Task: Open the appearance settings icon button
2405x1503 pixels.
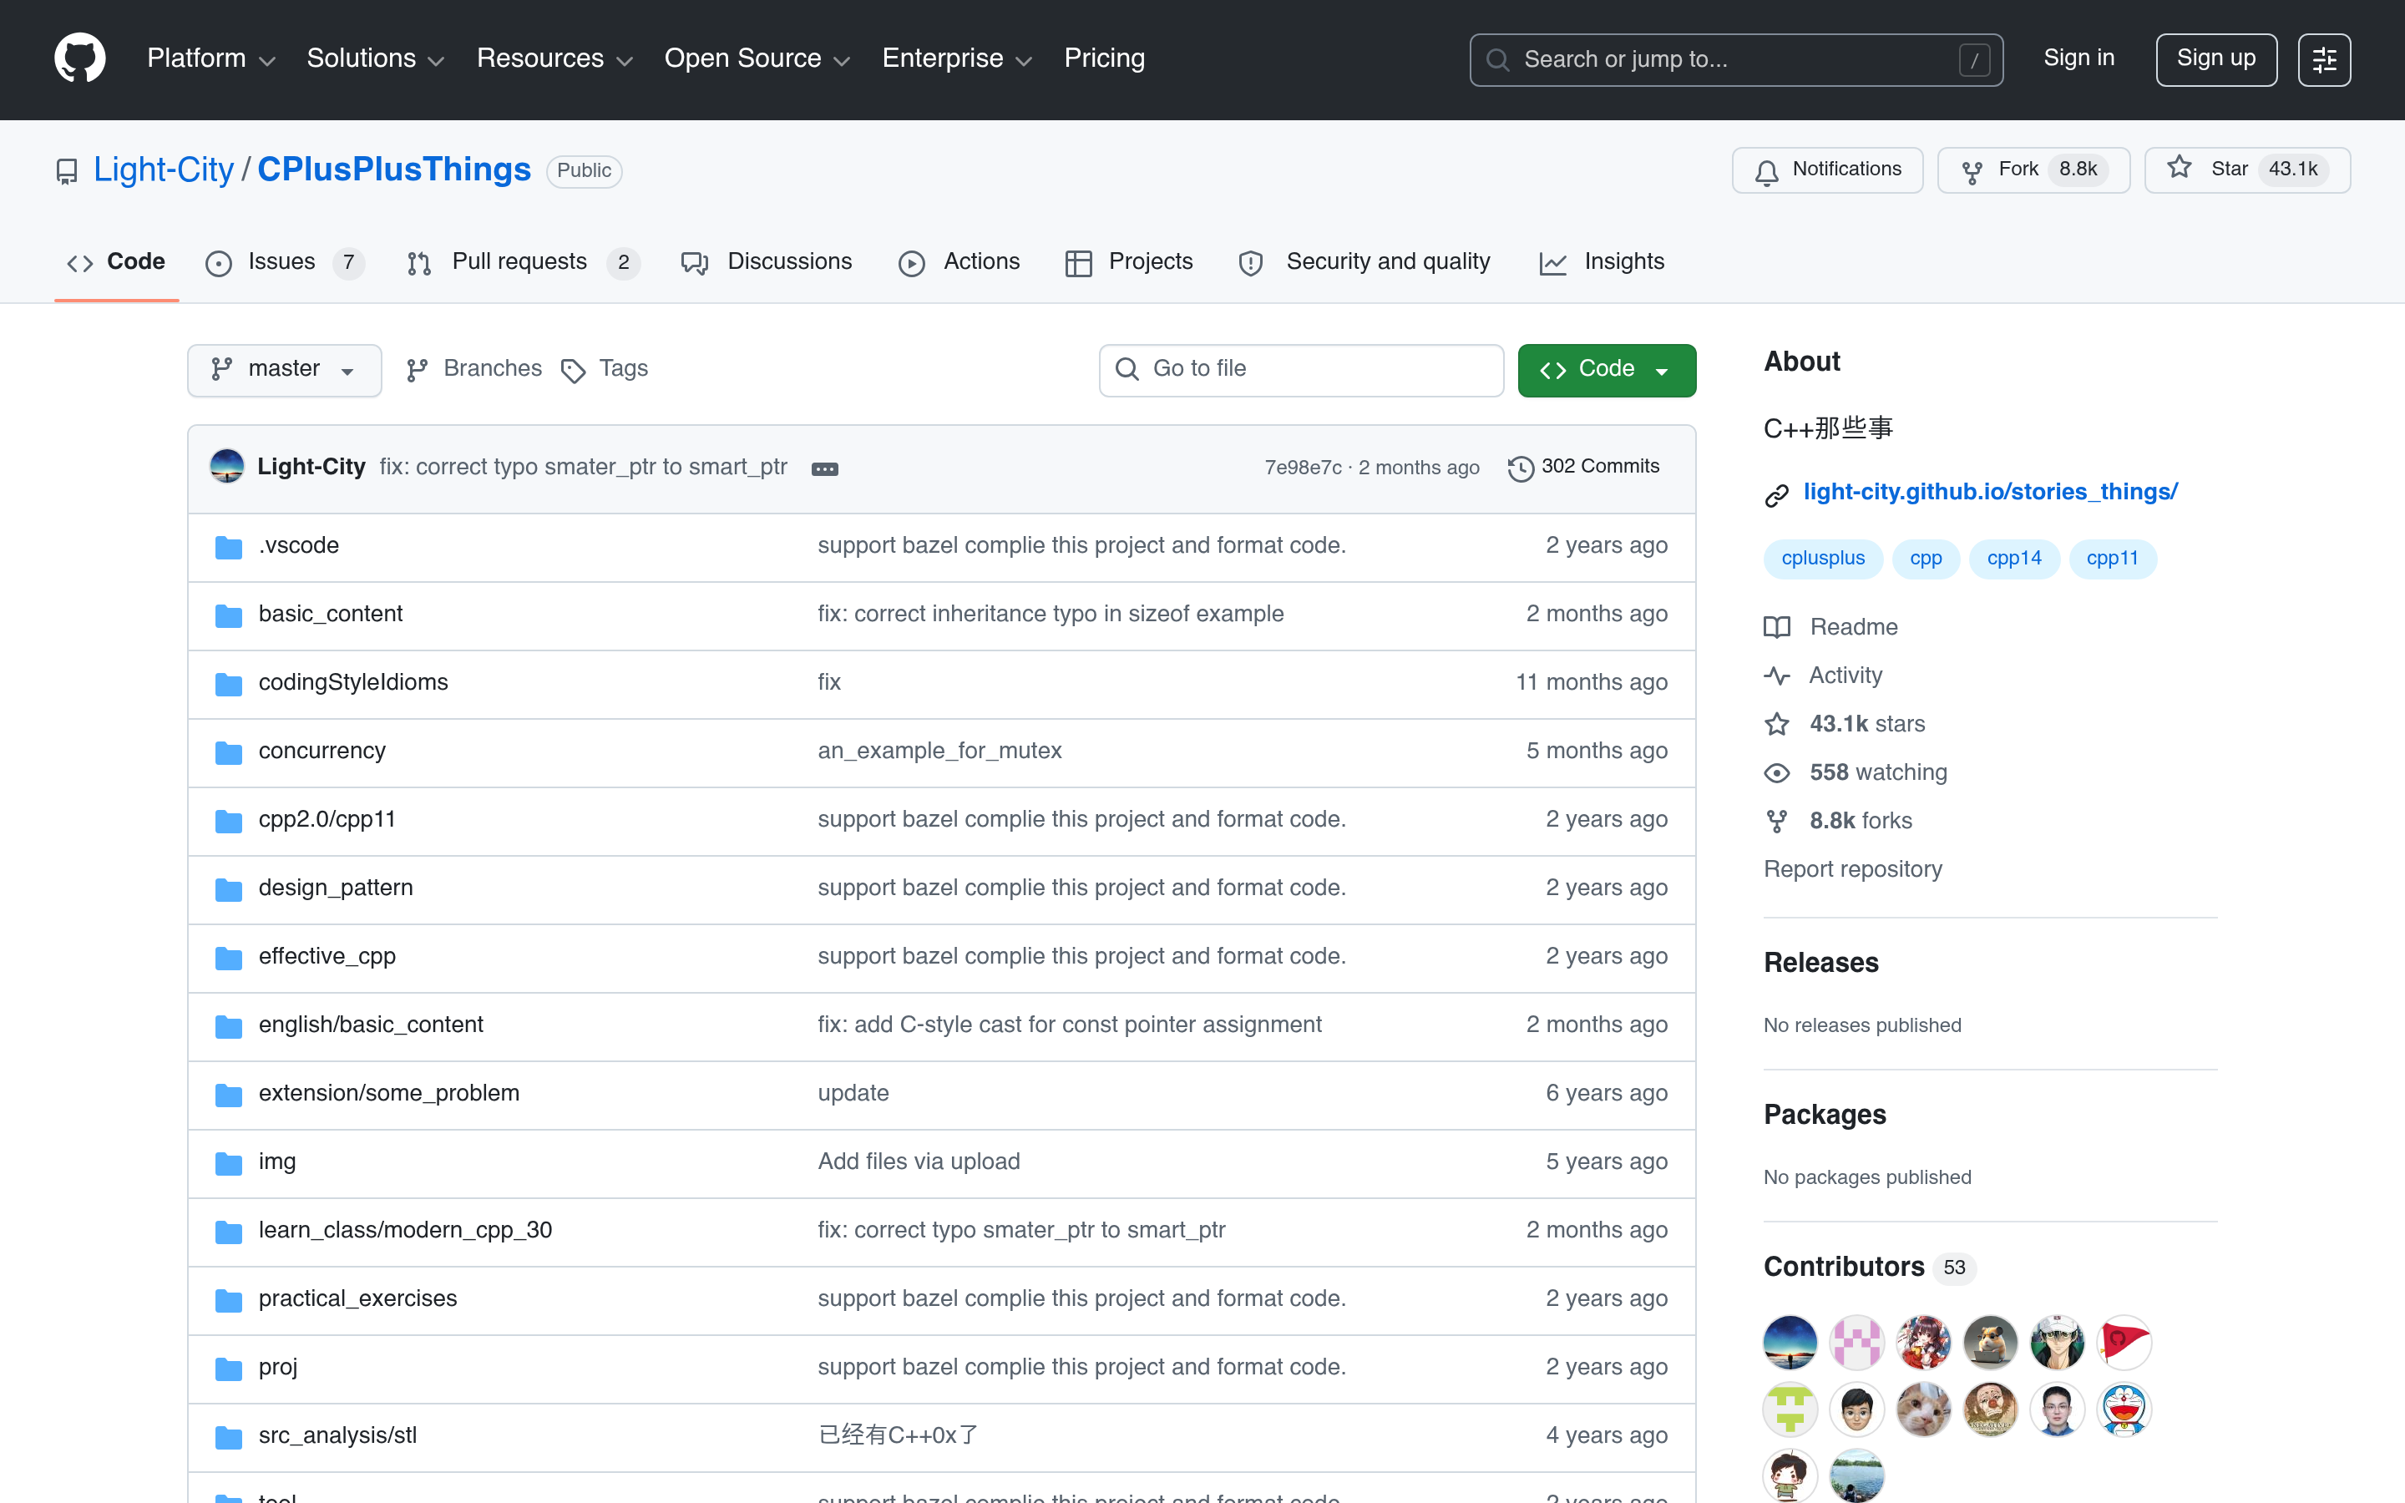Action: tap(2323, 59)
